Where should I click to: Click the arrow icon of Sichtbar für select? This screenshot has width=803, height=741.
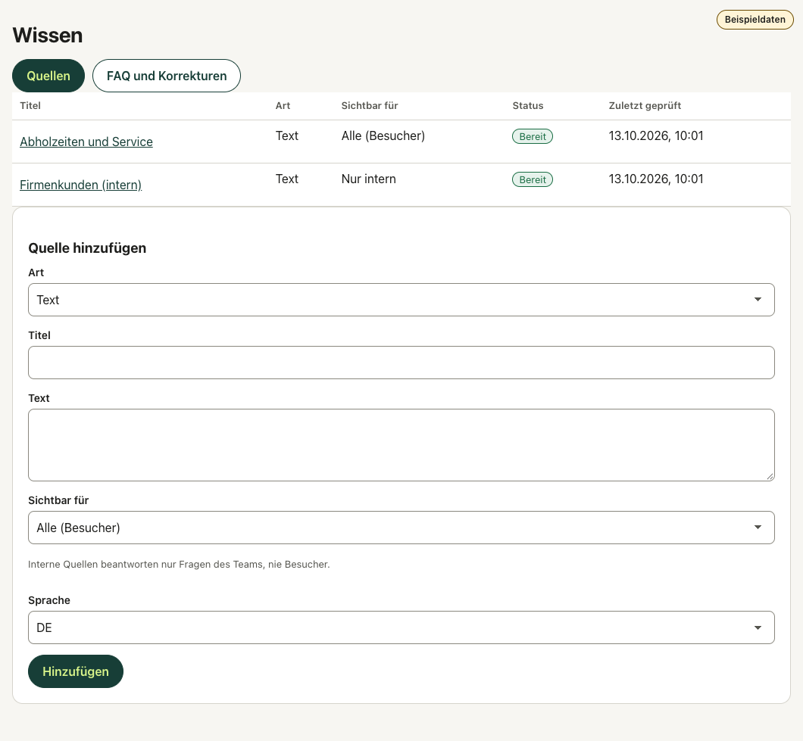tap(758, 527)
